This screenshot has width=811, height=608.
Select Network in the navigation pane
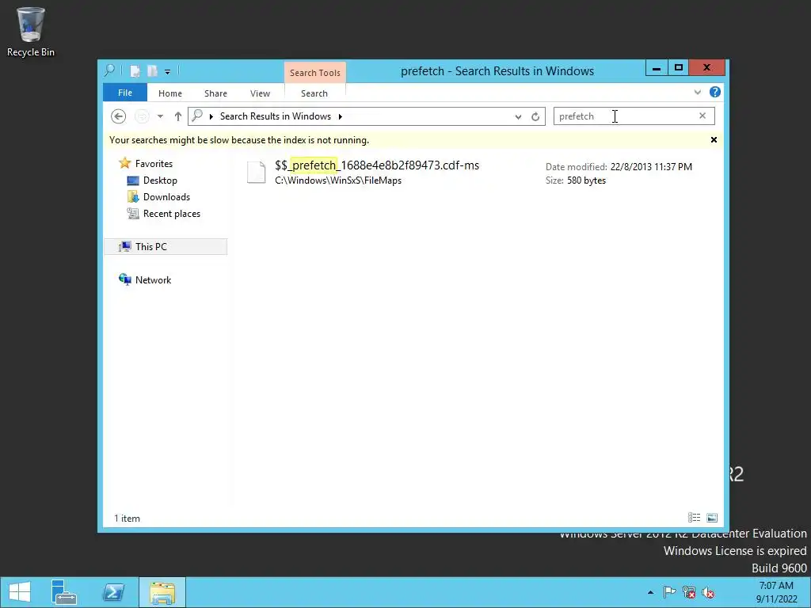153,279
